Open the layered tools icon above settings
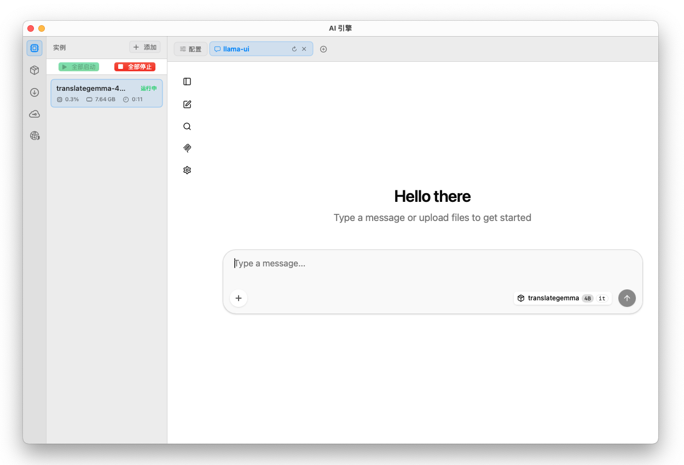Viewport: 684px width, 465px height. [x=187, y=148]
